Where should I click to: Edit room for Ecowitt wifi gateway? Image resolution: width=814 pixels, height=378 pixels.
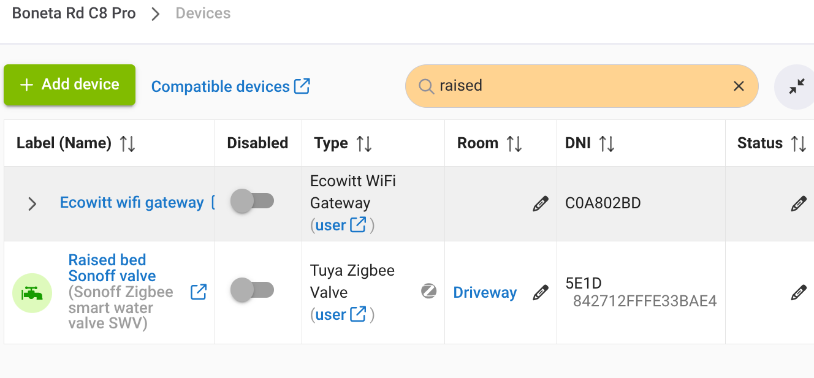pos(541,204)
